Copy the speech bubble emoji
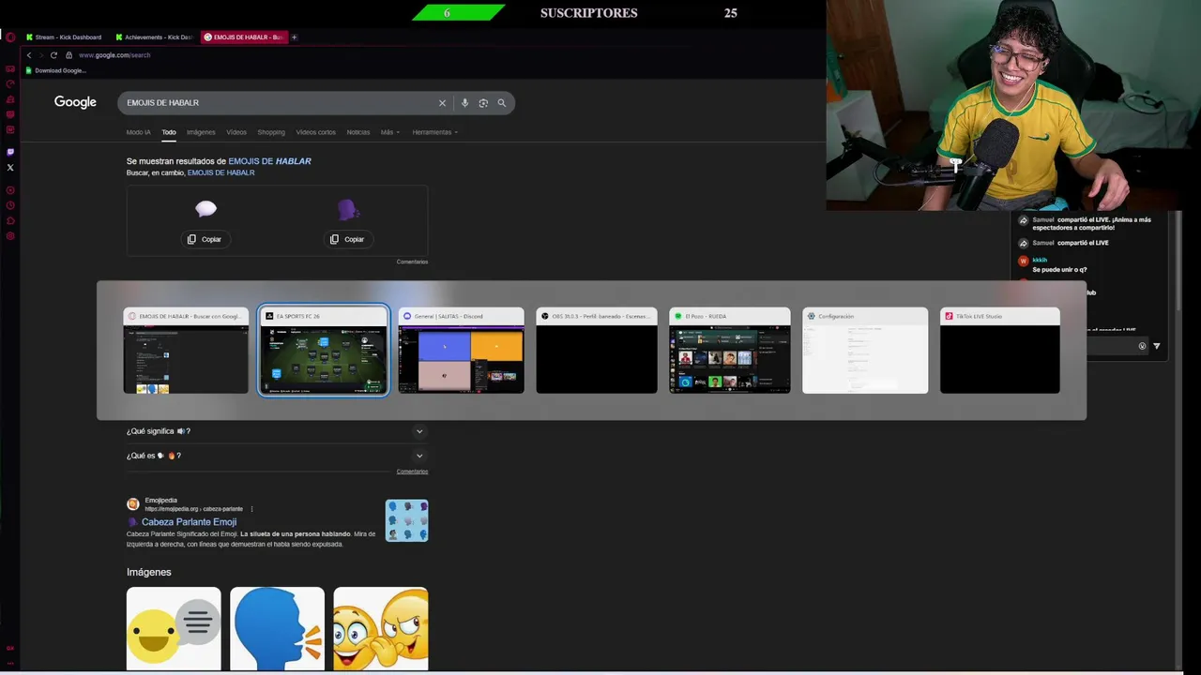1201x675 pixels. [205, 239]
